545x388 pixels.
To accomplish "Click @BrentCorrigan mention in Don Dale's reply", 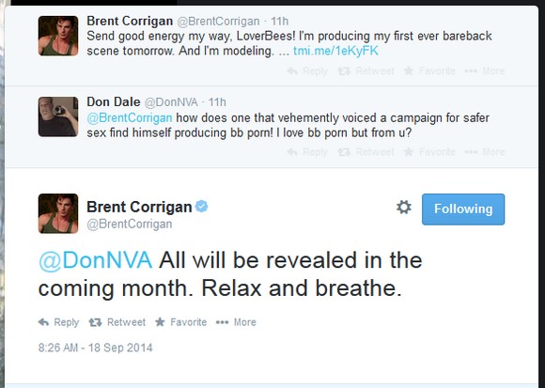I will 130,117.
